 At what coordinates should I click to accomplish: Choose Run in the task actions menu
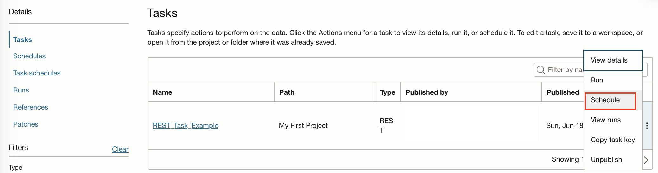point(597,80)
